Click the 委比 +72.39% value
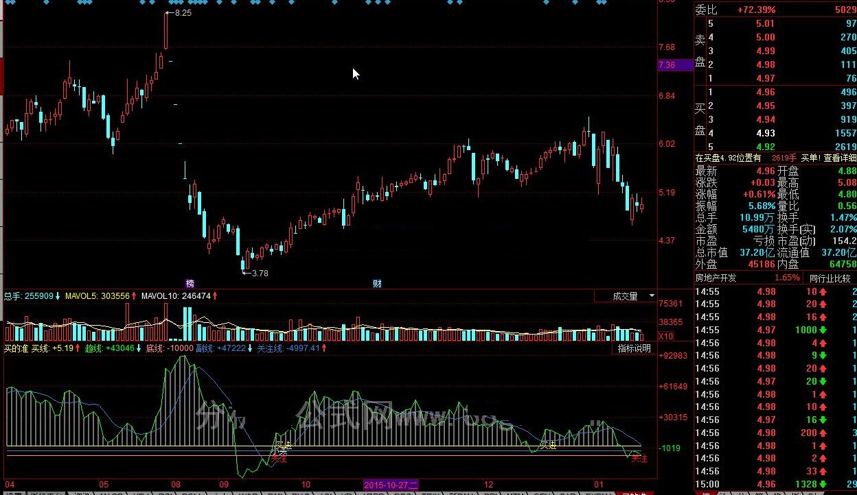857x495 pixels. [x=757, y=10]
